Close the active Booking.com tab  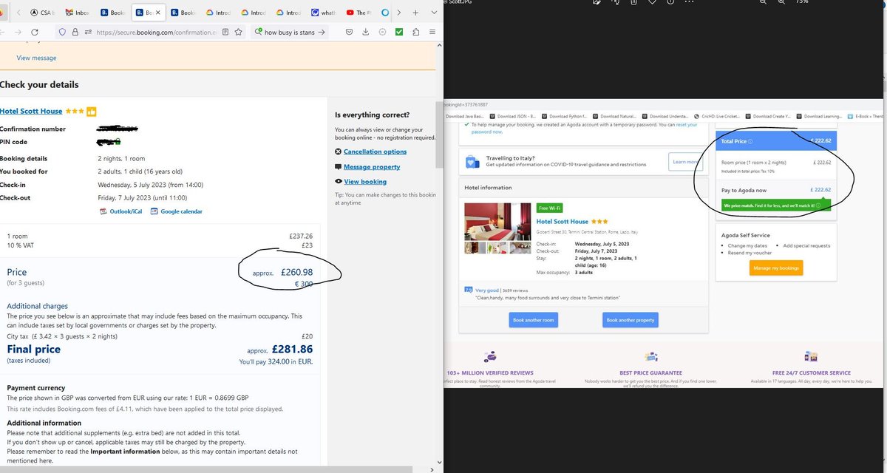pos(157,13)
